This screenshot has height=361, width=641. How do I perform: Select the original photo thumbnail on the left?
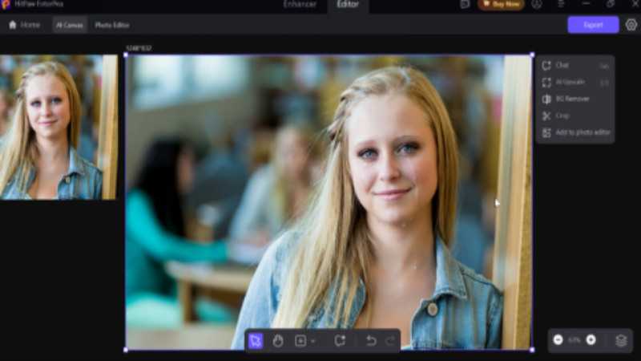(58, 127)
